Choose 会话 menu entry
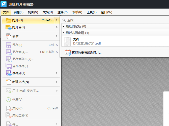The width and height of the screenshot is (169, 126). point(31,36)
